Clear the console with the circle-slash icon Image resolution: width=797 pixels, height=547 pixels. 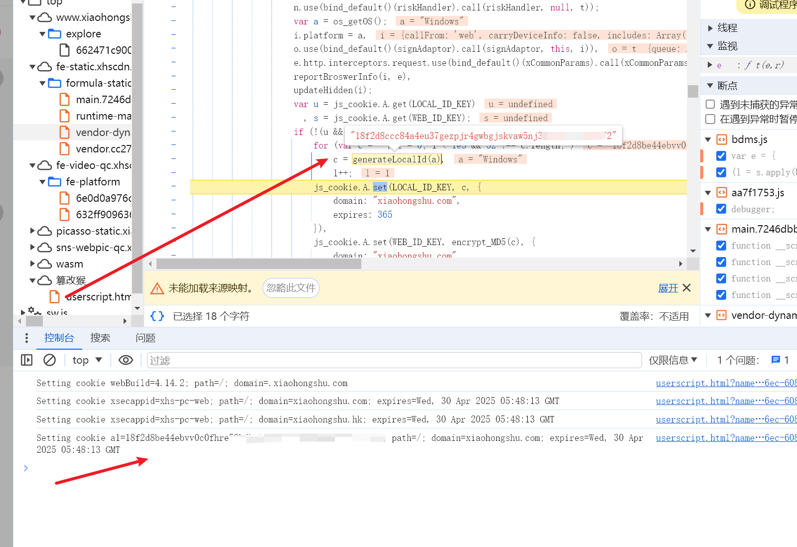coord(49,360)
